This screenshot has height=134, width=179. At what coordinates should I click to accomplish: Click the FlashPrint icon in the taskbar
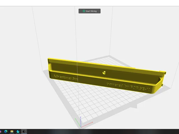(x=24, y=131)
